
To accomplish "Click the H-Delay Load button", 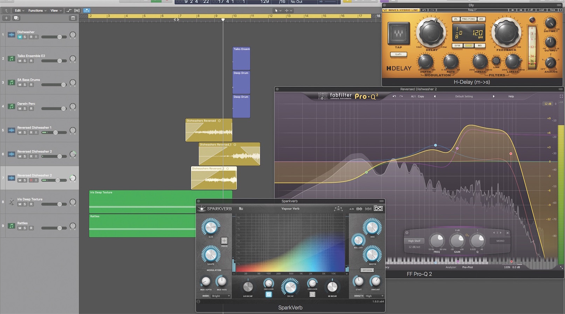I will pyautogui.click(x=542, y=10).
